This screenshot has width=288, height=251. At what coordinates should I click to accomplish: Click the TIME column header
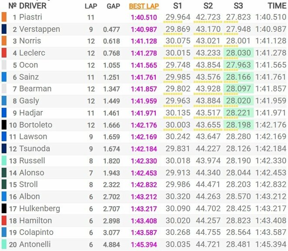pos(277,6)
